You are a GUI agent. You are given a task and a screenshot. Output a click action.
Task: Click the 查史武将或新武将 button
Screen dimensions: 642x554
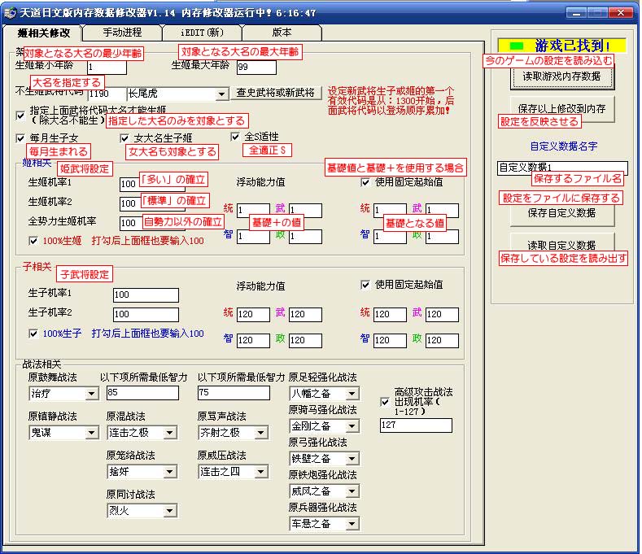[276, 93]
